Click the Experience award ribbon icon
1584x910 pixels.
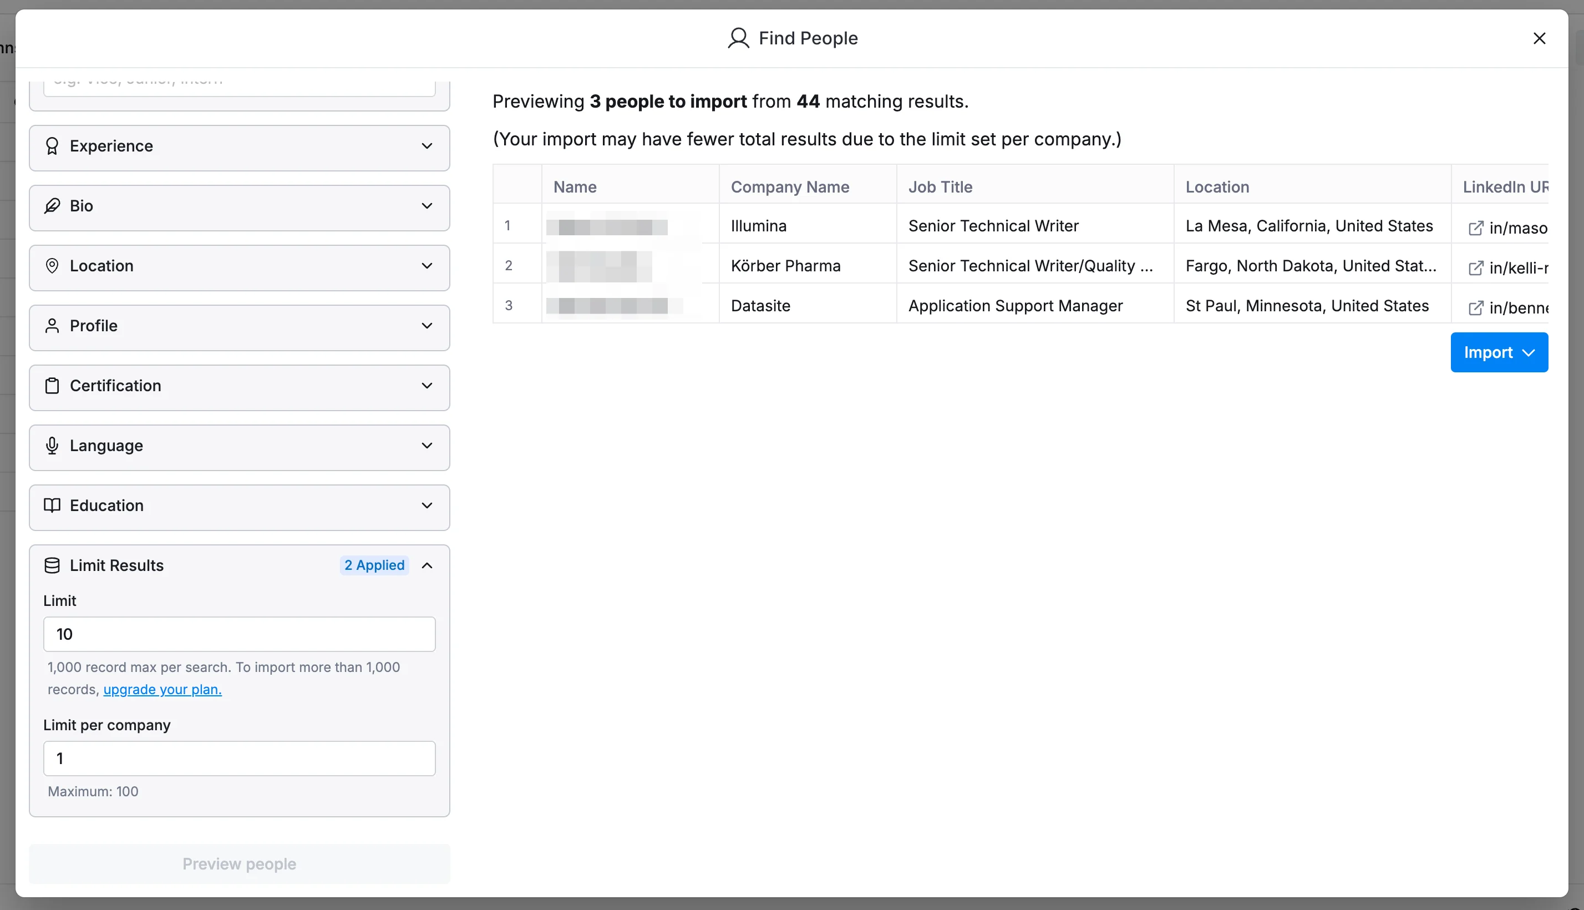pyautogui.click(x=52, y=145)
